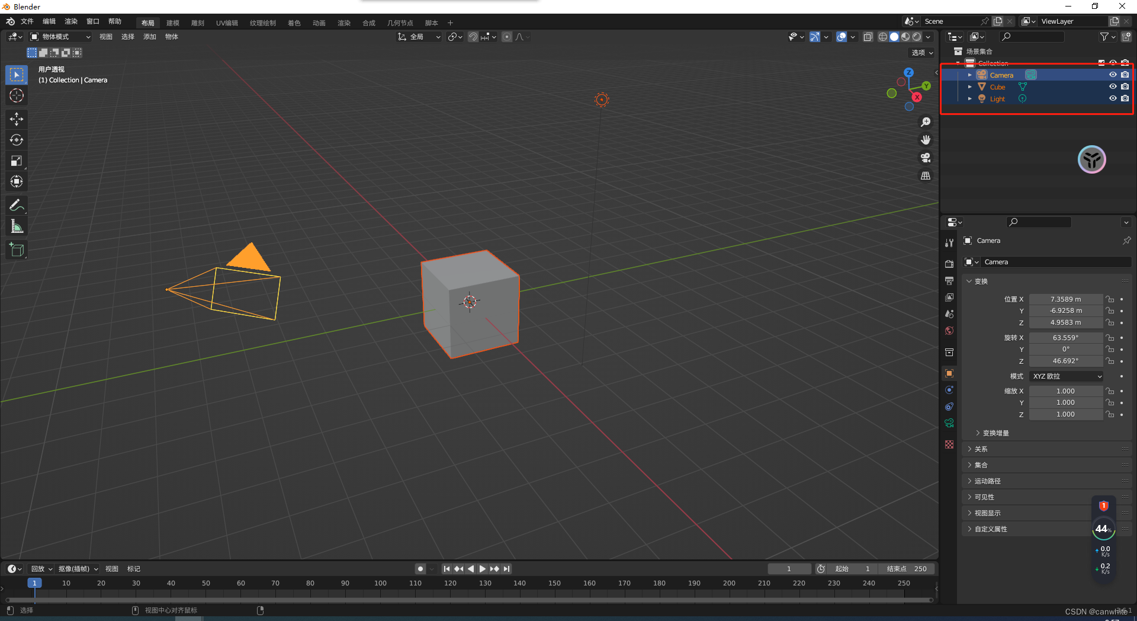Open the Physics properties tab
The height and width of the screenshot is (621, 1137).
tap(949, 390)
